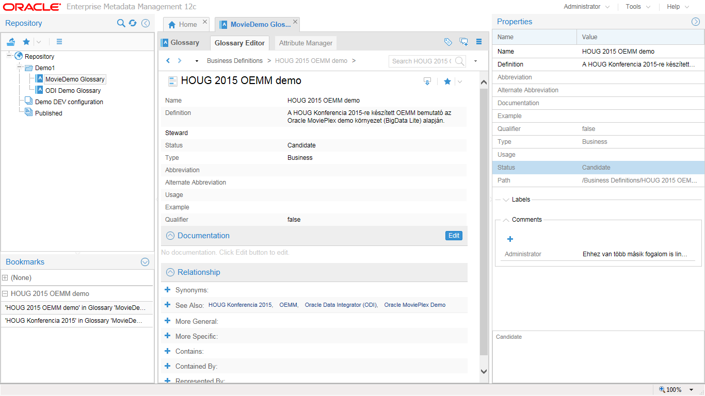The width and height of the screenshot is (705, 396).
Task: Collapse the Repository root tree node
Action: click(10, 56)
